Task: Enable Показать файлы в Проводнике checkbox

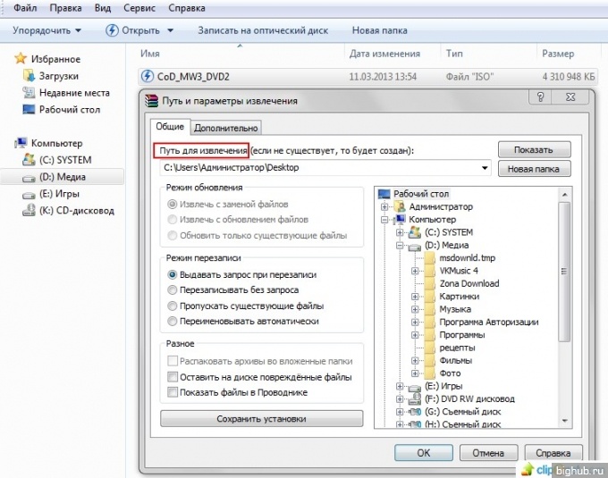Action: (x=173, y=392)
